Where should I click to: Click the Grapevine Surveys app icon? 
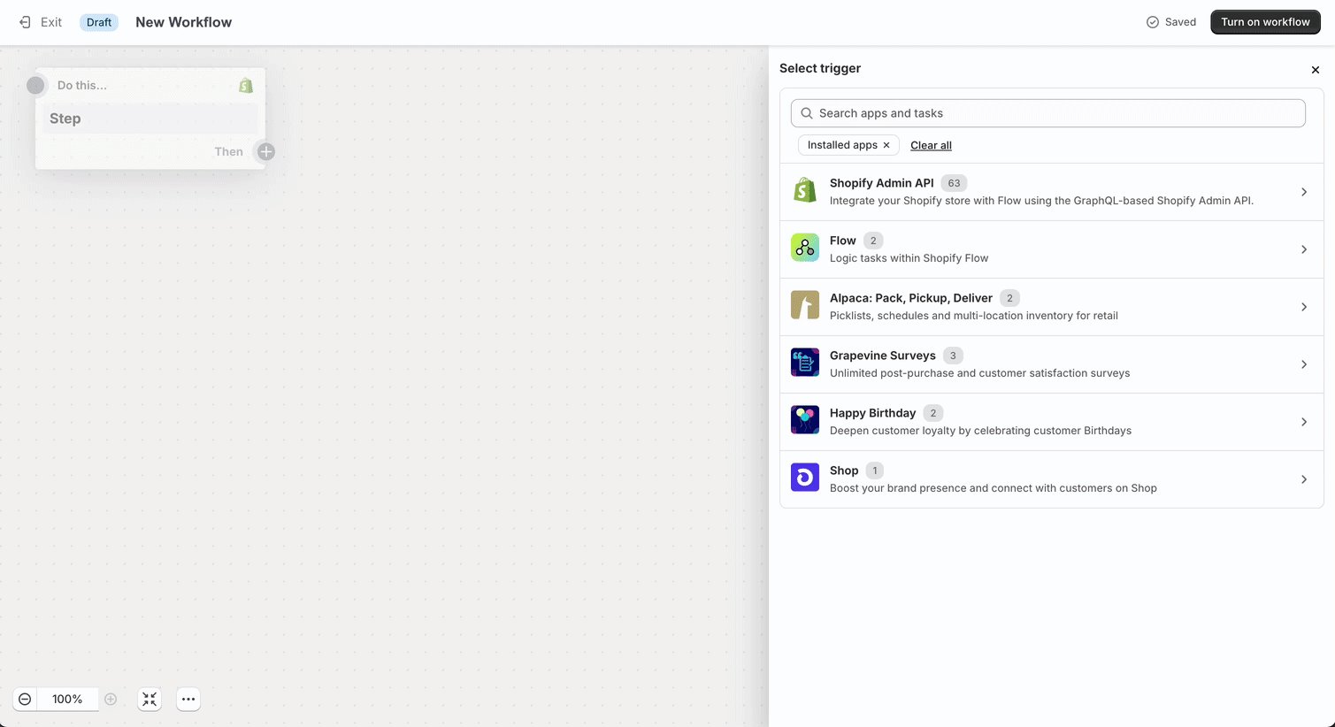tap(805, 363)
